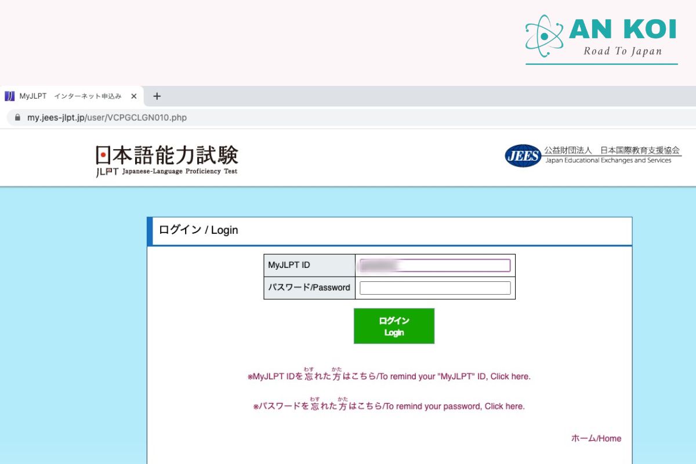Open the forgotten MyJLPT ID reminder link

389,374
